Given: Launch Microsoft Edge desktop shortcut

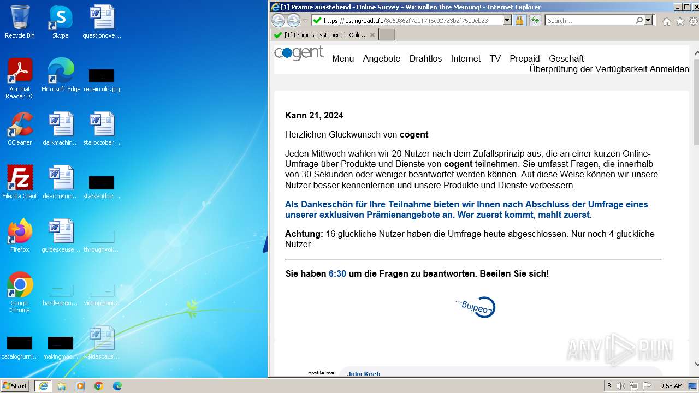Looking at the screenshot, I should point(61,75).
